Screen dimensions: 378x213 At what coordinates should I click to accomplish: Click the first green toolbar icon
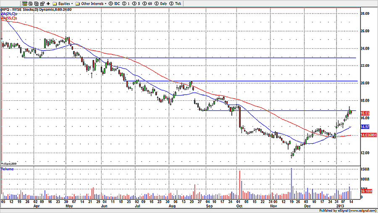click(25, 3)
